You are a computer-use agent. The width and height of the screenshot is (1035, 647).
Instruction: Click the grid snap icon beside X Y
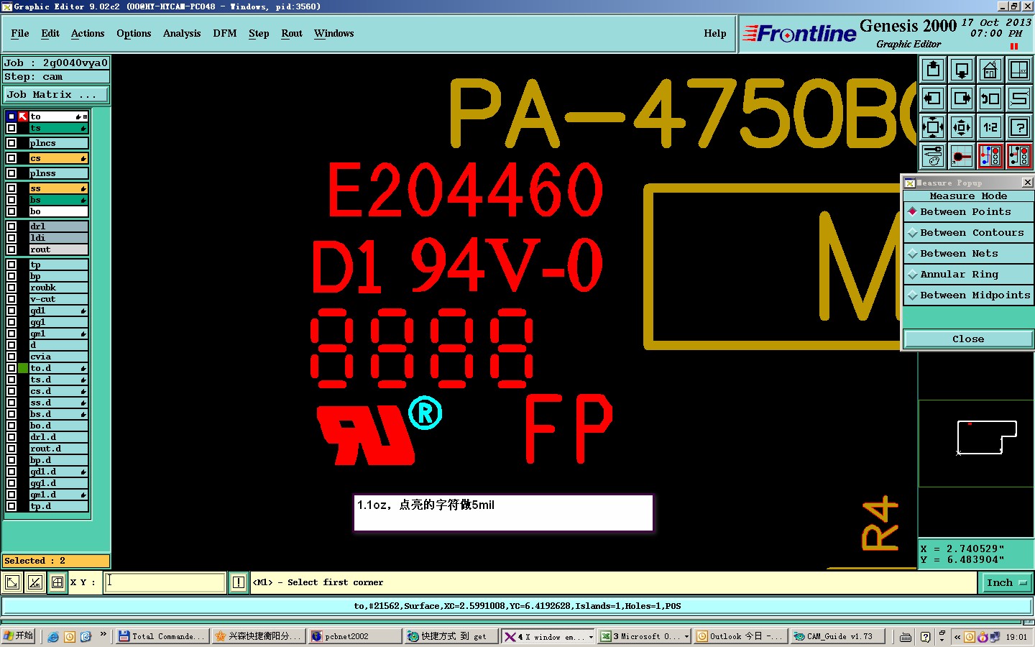(x=57, y=582)
